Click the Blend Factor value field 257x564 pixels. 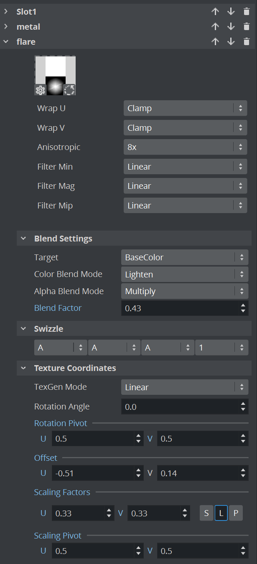(180, 308)
